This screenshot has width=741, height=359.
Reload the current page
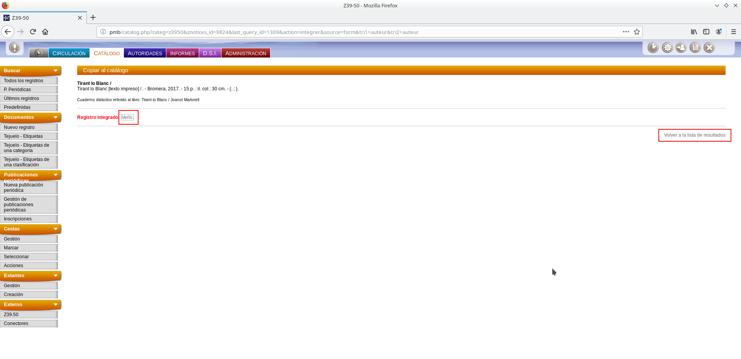(33, 32)
